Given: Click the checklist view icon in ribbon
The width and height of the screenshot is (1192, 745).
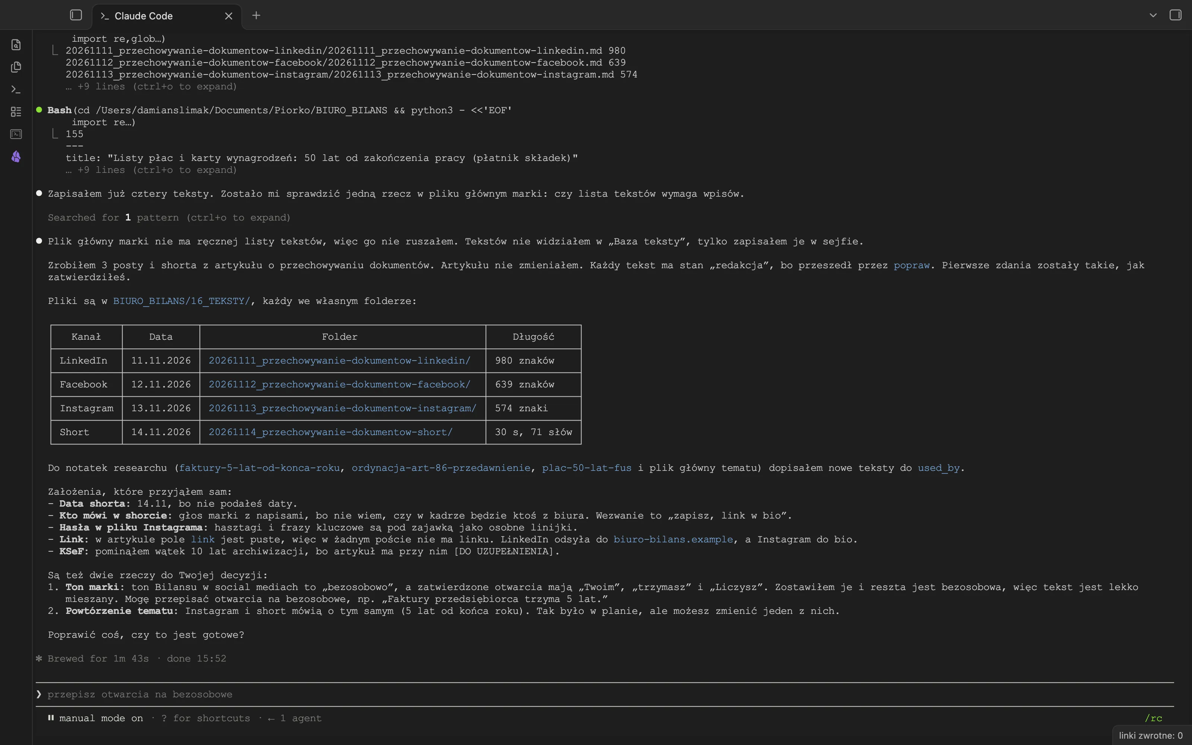Looking at the screenshot, I should (16, 112).
